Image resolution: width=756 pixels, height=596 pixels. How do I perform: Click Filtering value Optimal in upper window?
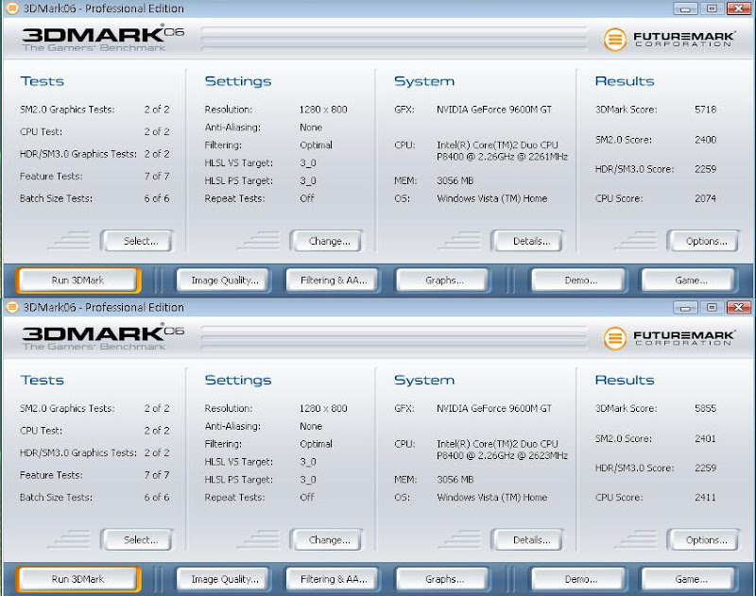point(316,145)
